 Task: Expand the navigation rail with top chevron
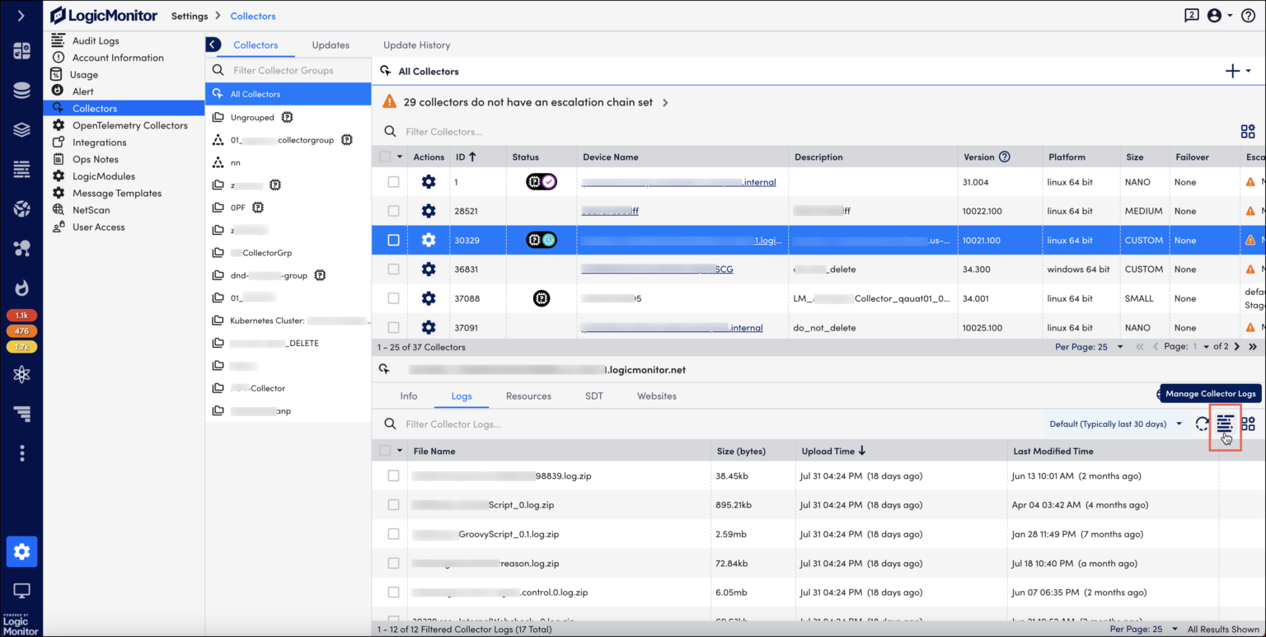[x=21, y=16]
